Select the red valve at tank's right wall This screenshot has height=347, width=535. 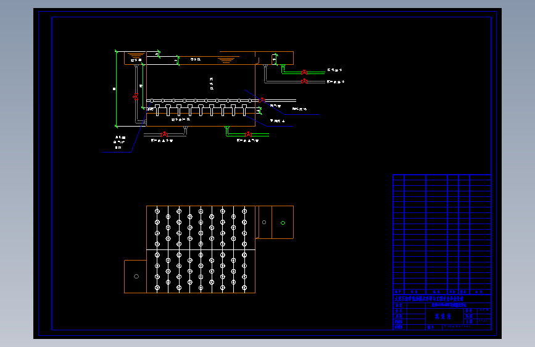[262, 100]
